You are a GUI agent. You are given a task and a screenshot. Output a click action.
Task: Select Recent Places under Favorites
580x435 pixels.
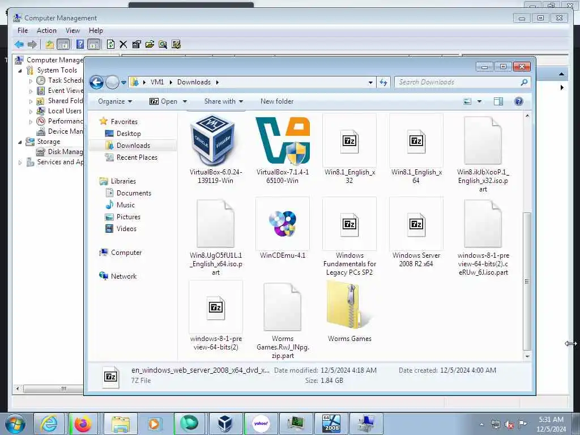(137, 157)
